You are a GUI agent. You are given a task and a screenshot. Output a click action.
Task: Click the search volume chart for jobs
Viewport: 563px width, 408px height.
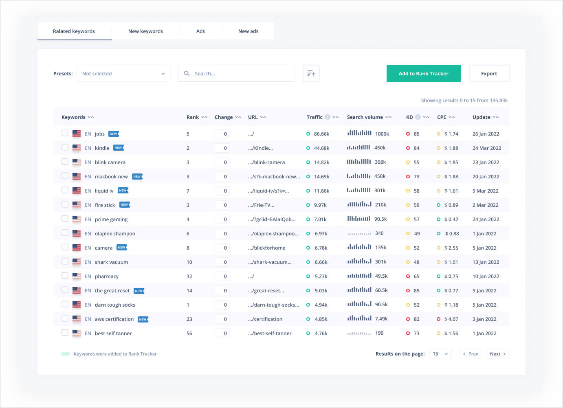[x=359, y=133]
